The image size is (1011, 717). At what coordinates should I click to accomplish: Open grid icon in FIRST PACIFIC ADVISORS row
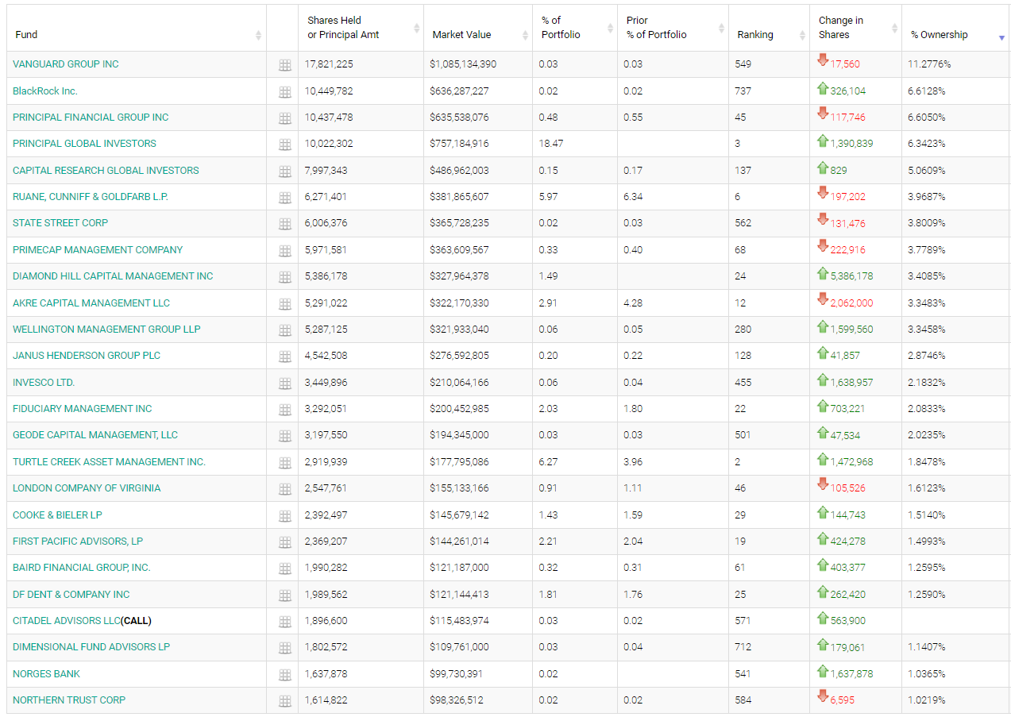[x=285, y=542]
